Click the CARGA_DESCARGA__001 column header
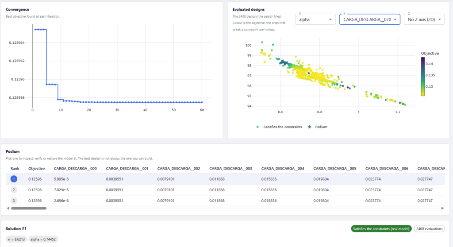Screen dimensions: 453x247 click(x=127, y=168)
